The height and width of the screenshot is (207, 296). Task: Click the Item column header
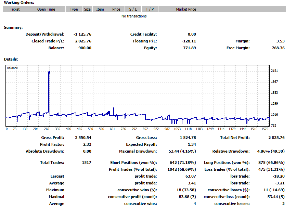[x=100, y=9]
